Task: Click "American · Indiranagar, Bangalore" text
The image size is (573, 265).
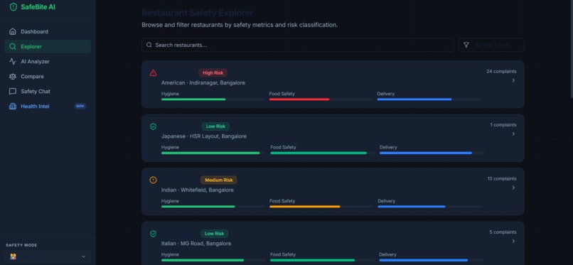Action: point(203,83)
